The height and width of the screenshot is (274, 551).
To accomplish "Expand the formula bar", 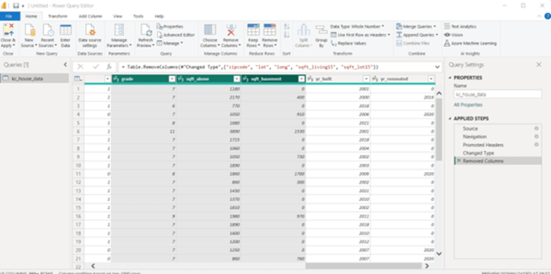I will (436, 66).
